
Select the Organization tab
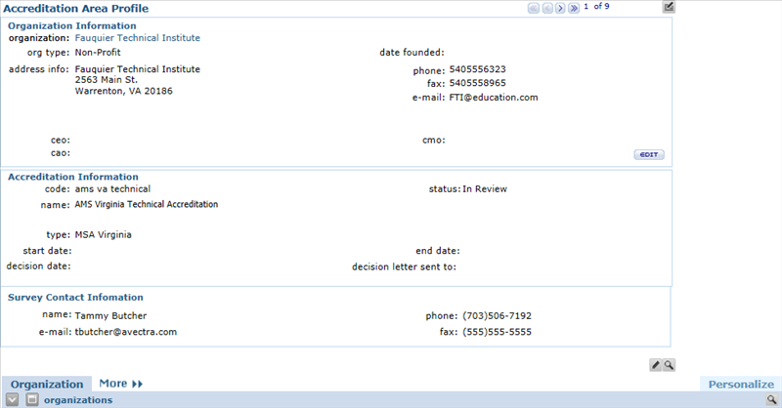click(x=47, y=385)
